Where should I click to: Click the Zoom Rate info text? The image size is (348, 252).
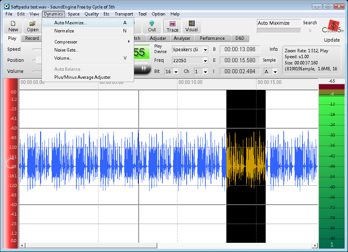[x=311, y=60]
